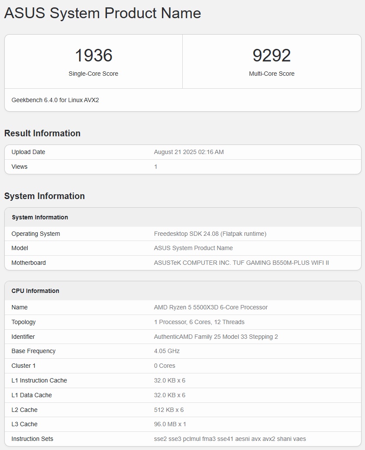Click the AMD Ryzen 5 5500X3D processor name
The width and height of the screenshot is (365, 450).
210,307
